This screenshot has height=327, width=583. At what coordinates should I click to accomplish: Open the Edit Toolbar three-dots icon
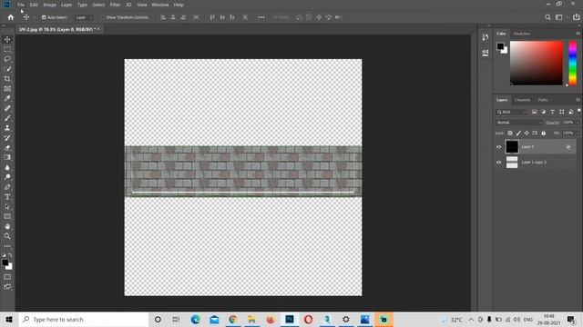coord(7,246)
